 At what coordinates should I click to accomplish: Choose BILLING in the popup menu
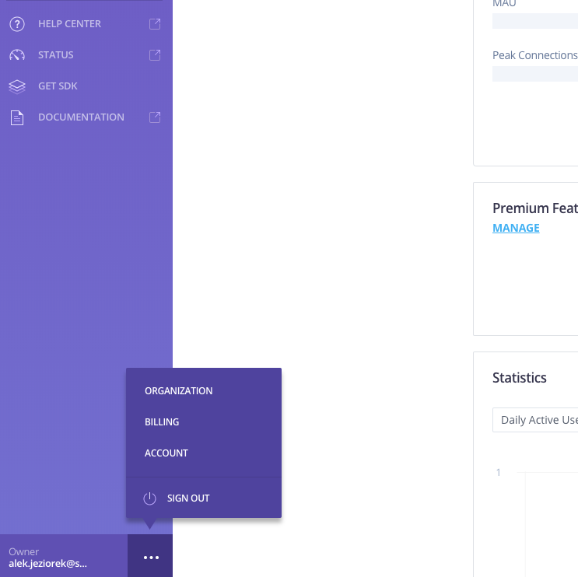162,422
